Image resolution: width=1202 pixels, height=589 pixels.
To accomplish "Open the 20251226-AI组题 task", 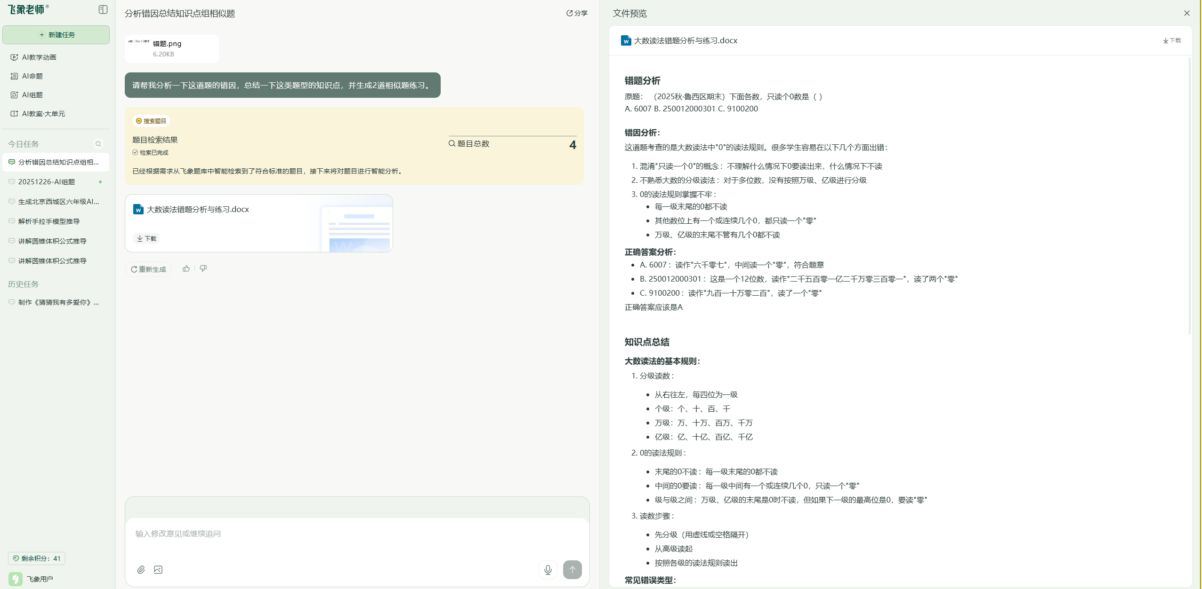I will [47, 182].
